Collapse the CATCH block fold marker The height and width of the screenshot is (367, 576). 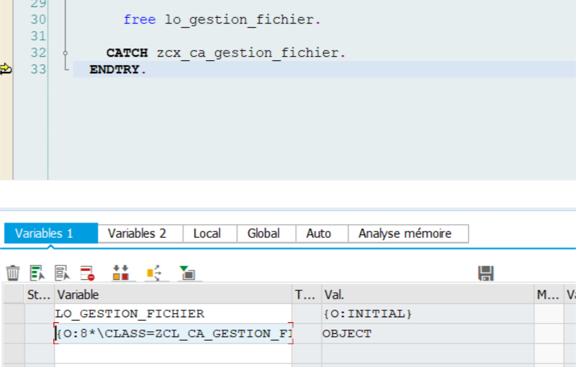coord(66,53)
